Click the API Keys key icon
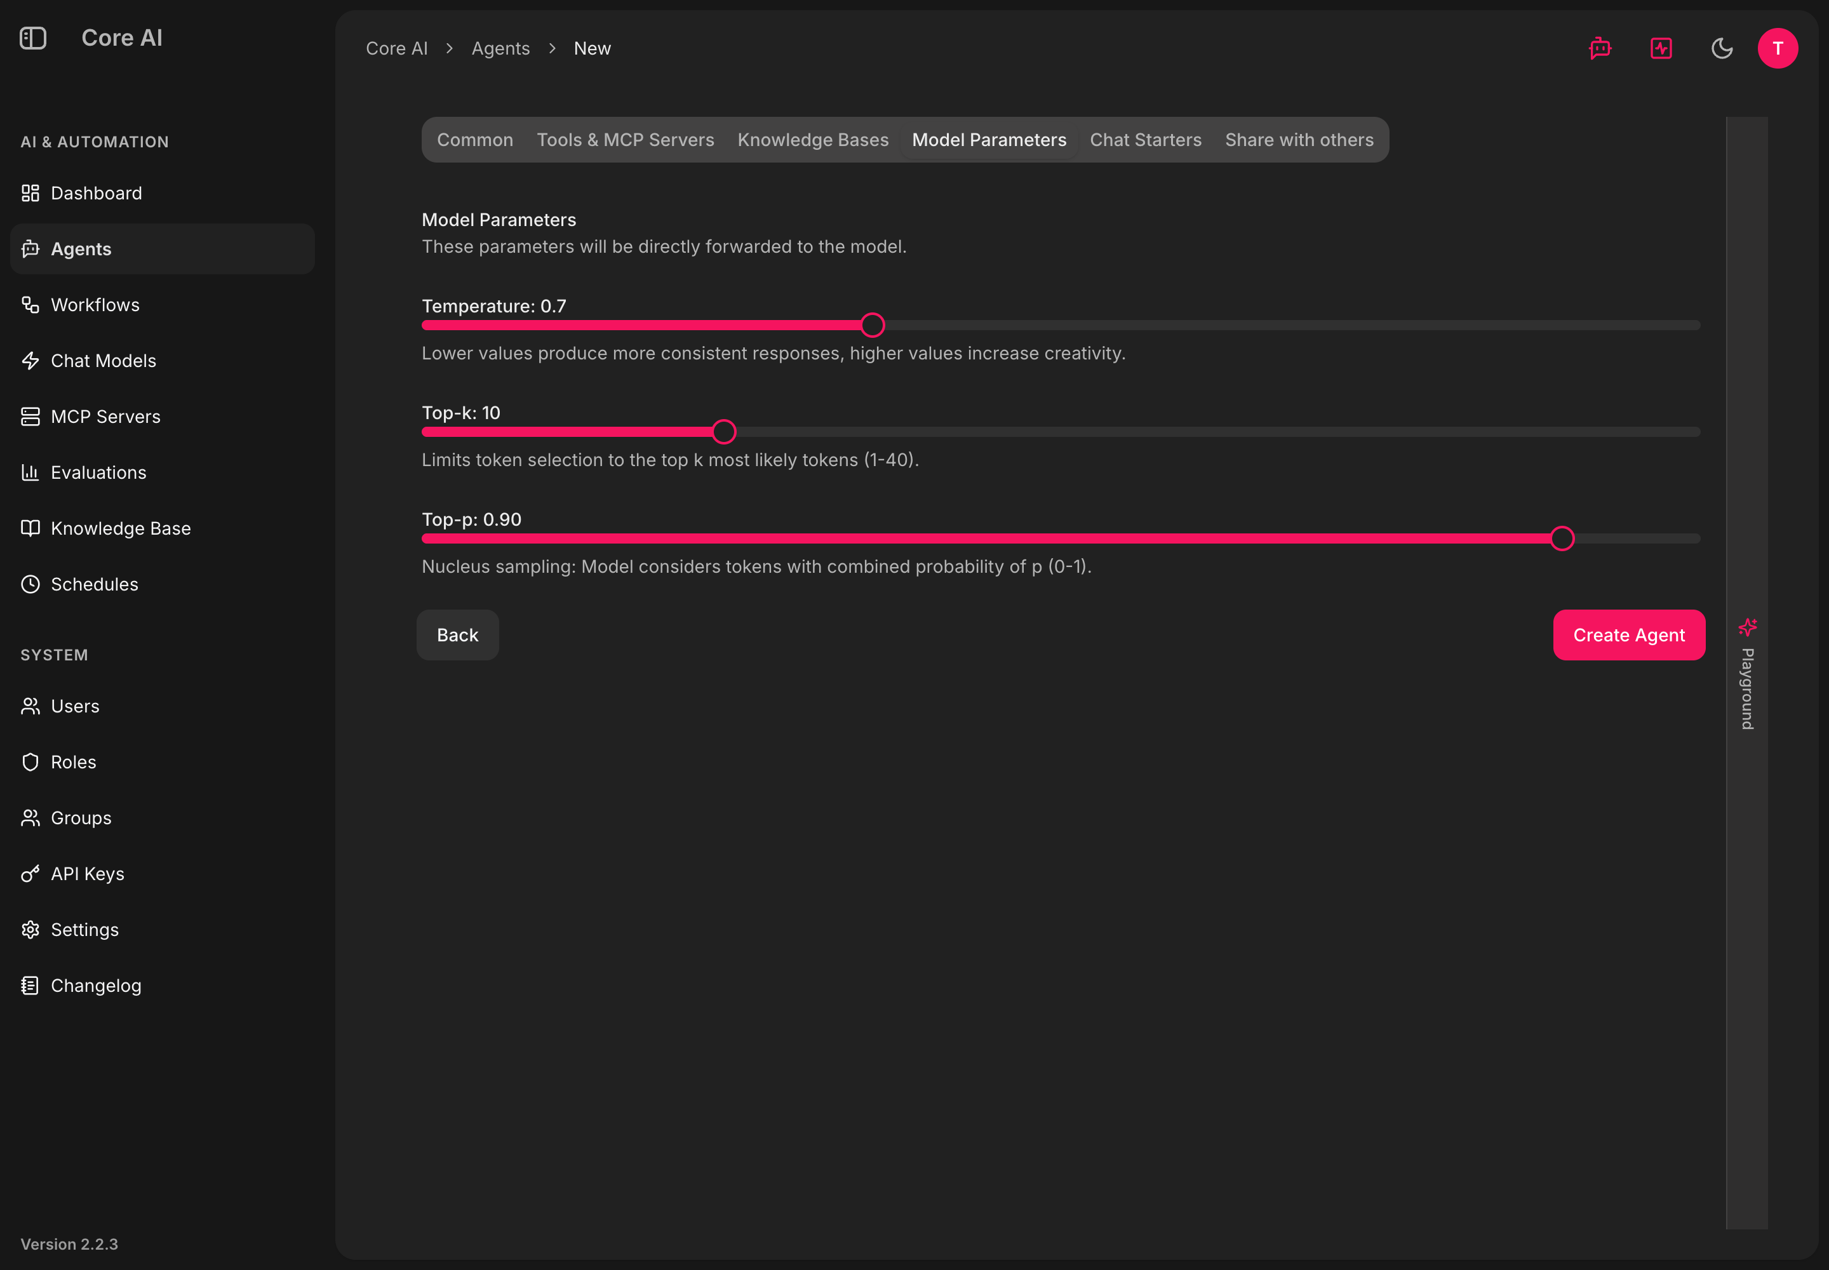 30,874
